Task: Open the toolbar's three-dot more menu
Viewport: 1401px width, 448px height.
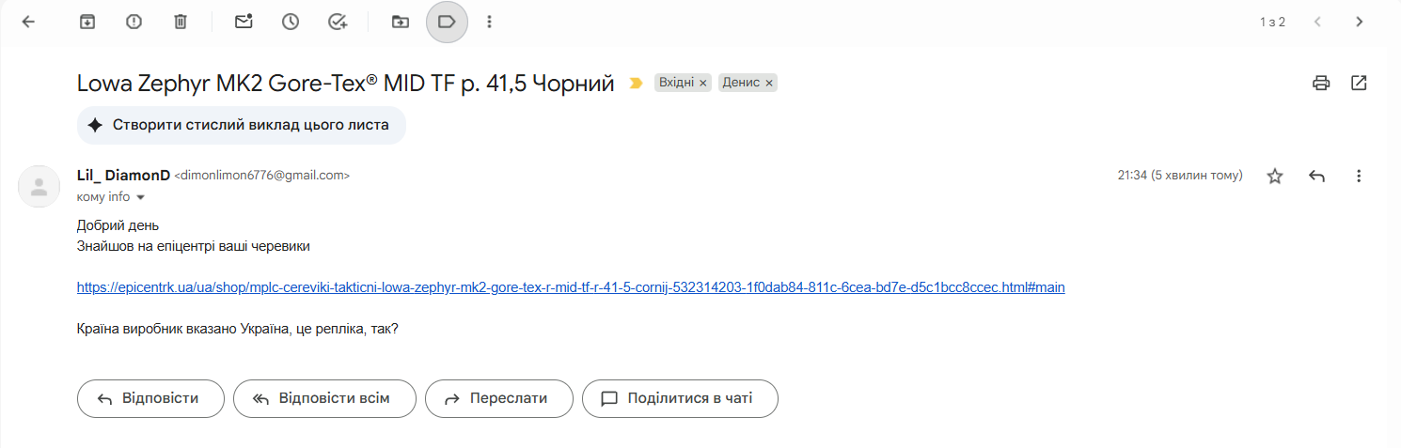Action: pos(489,22)
